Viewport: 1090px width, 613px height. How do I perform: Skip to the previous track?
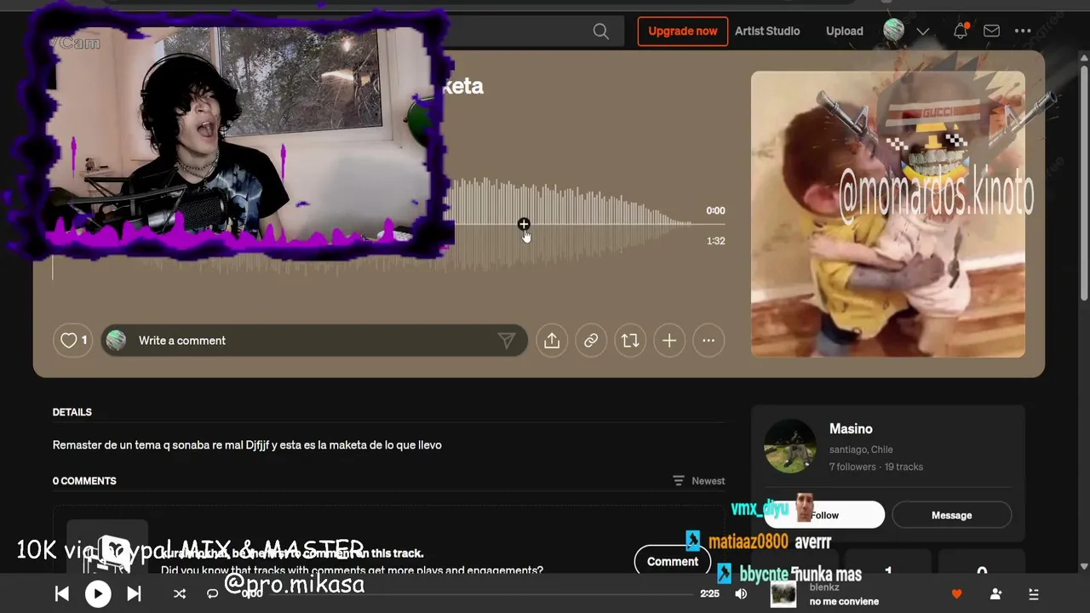pyautogui.click(x=62, y=594)
